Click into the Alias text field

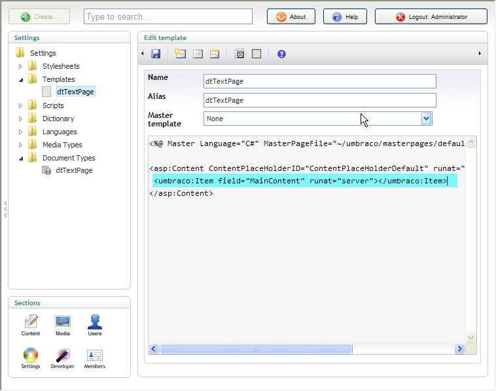(320, 100)
